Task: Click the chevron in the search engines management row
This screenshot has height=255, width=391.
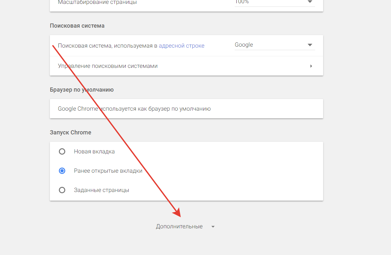Action: [x=311, y=66]
